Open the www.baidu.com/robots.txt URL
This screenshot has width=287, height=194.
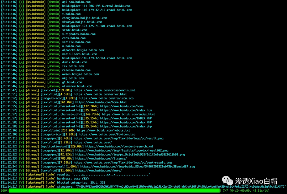coord(103,130)
